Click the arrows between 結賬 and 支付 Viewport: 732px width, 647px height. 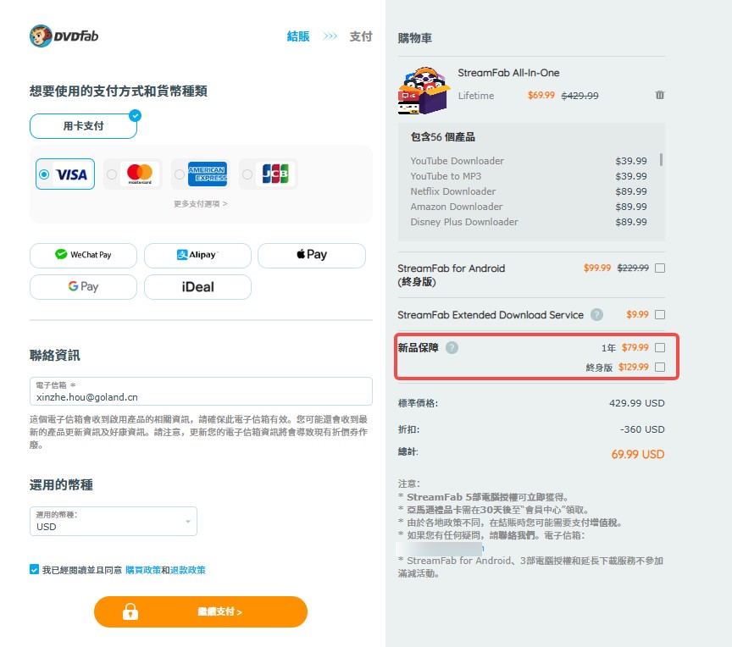point(330,36)
